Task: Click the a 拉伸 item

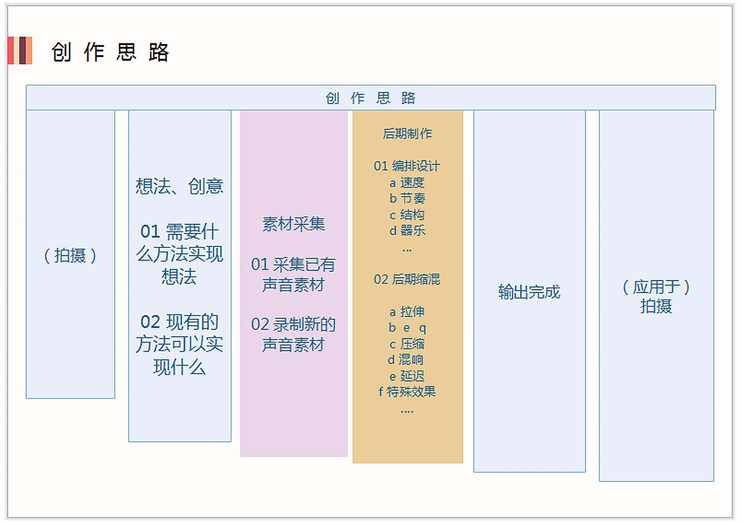Action: coord(407,312)
